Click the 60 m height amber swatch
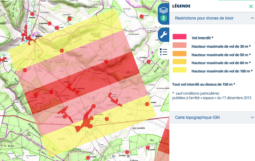 [x=180, y=62]
